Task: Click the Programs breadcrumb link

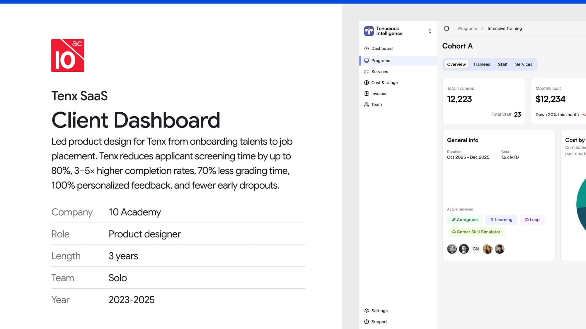Action: tap(467, 29)
